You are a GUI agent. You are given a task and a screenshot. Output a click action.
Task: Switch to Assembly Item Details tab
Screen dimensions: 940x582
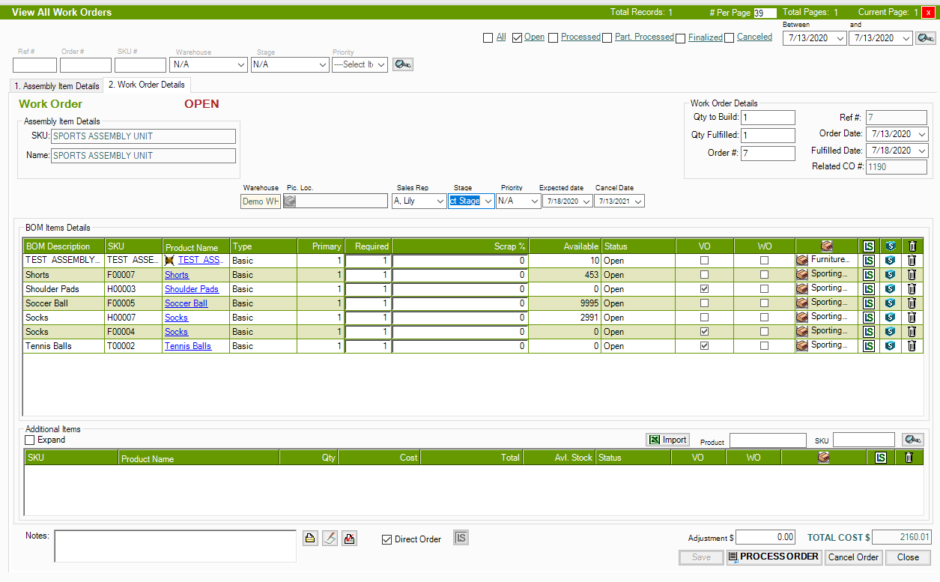(x=57, y=86)
